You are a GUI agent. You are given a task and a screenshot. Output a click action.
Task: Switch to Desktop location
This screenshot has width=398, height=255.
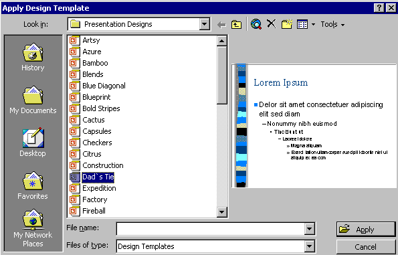coord(33,143)
